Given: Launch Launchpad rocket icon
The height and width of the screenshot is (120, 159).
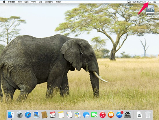Looking at the screenshot, I should click(x=20, y=115).
